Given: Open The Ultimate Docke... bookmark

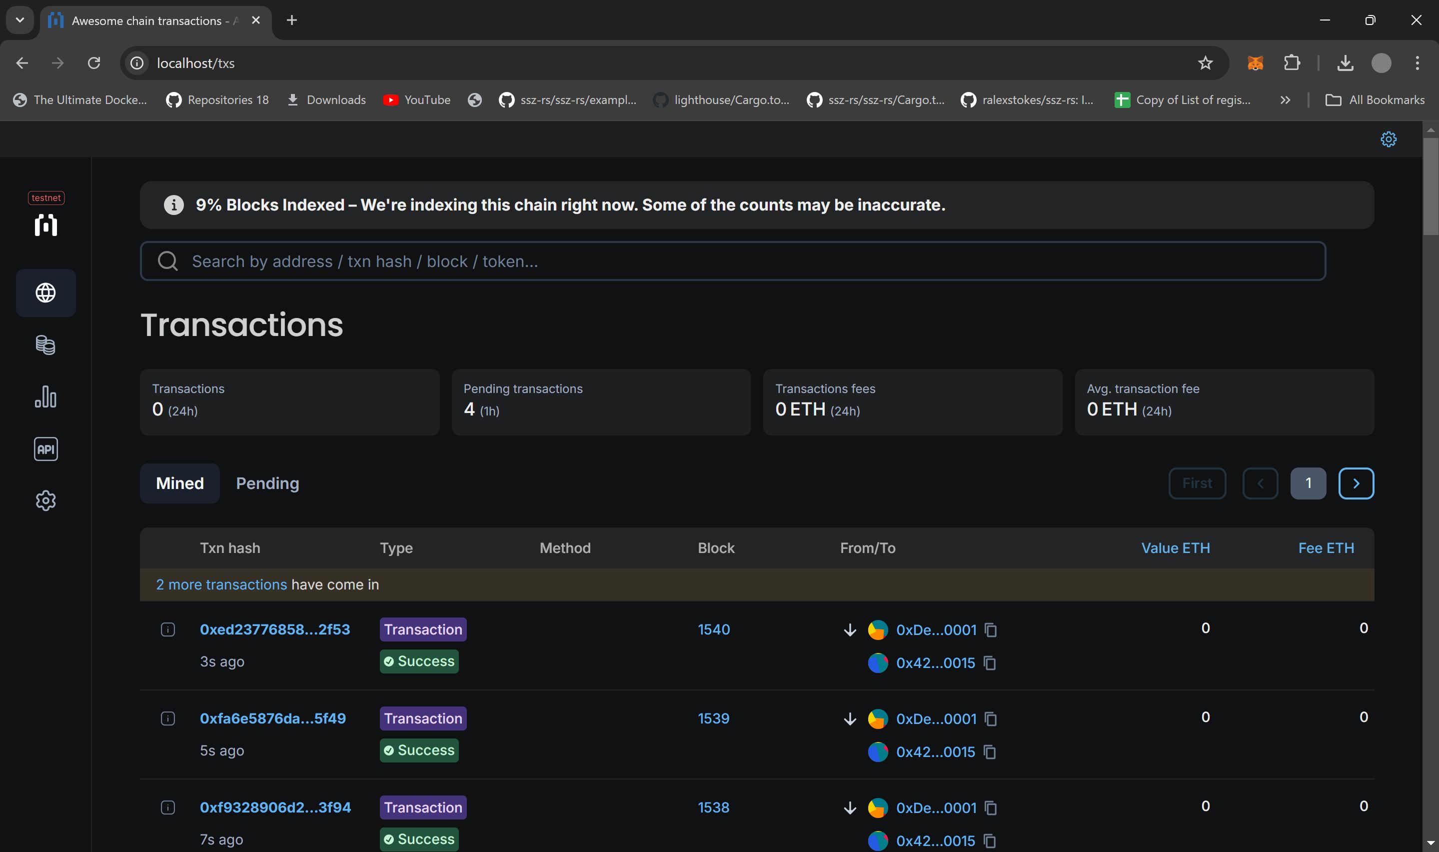Looking at the screenshot, I should coord(80,100).
